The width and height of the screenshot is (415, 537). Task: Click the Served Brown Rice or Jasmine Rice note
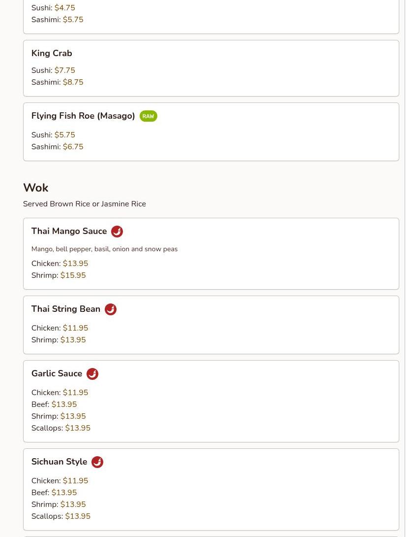[85, 204]
